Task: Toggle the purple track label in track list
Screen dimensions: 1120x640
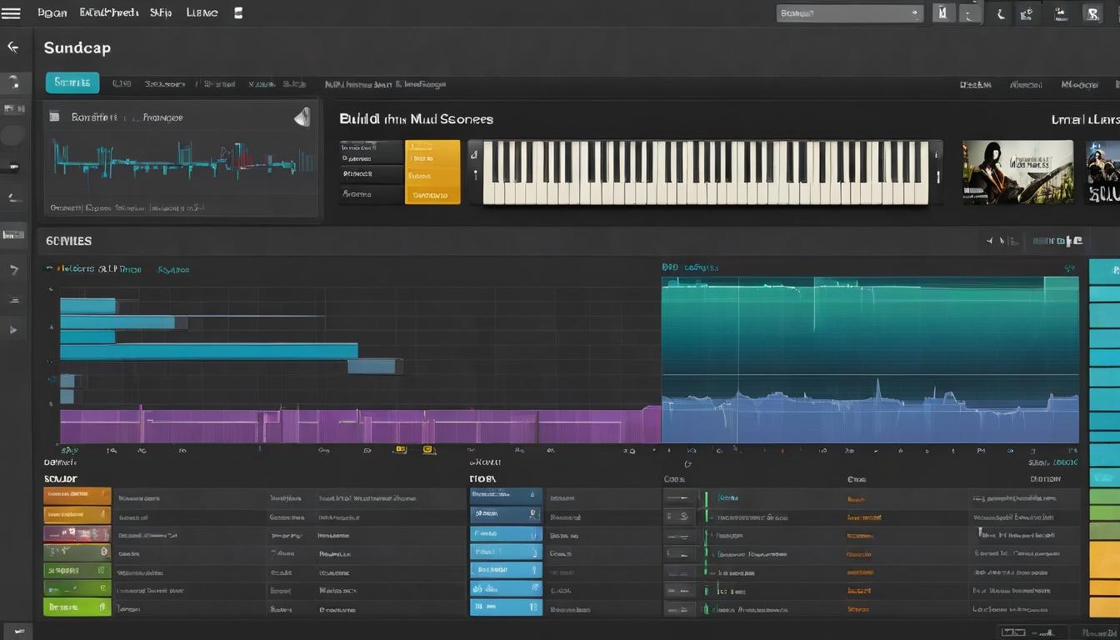Action: click(77, 533)
